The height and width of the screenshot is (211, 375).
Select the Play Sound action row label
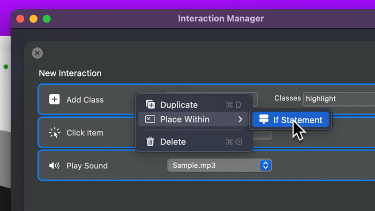tap(87, 166)
